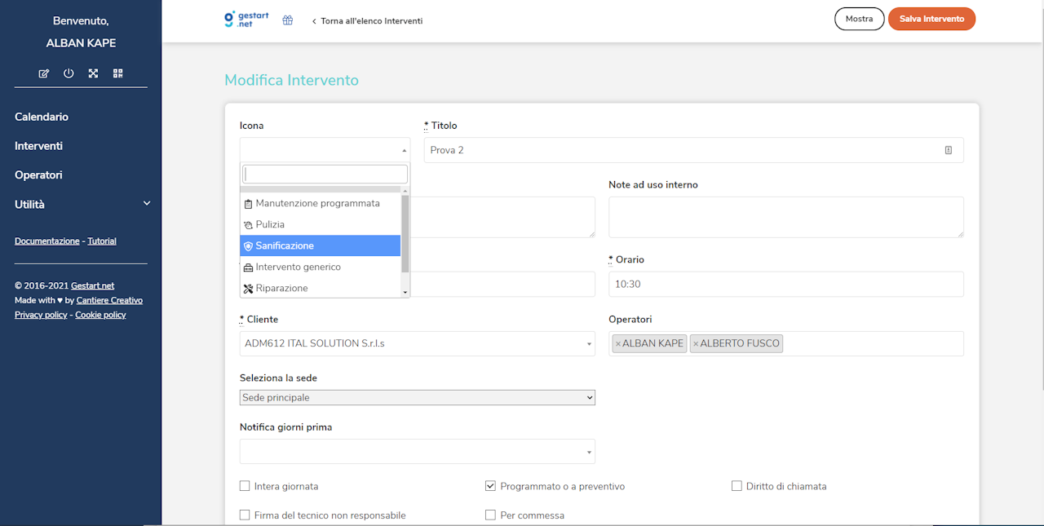Click the gift icon in the header
Viewport: 1044px width, 526px height.
click(288, 20)
